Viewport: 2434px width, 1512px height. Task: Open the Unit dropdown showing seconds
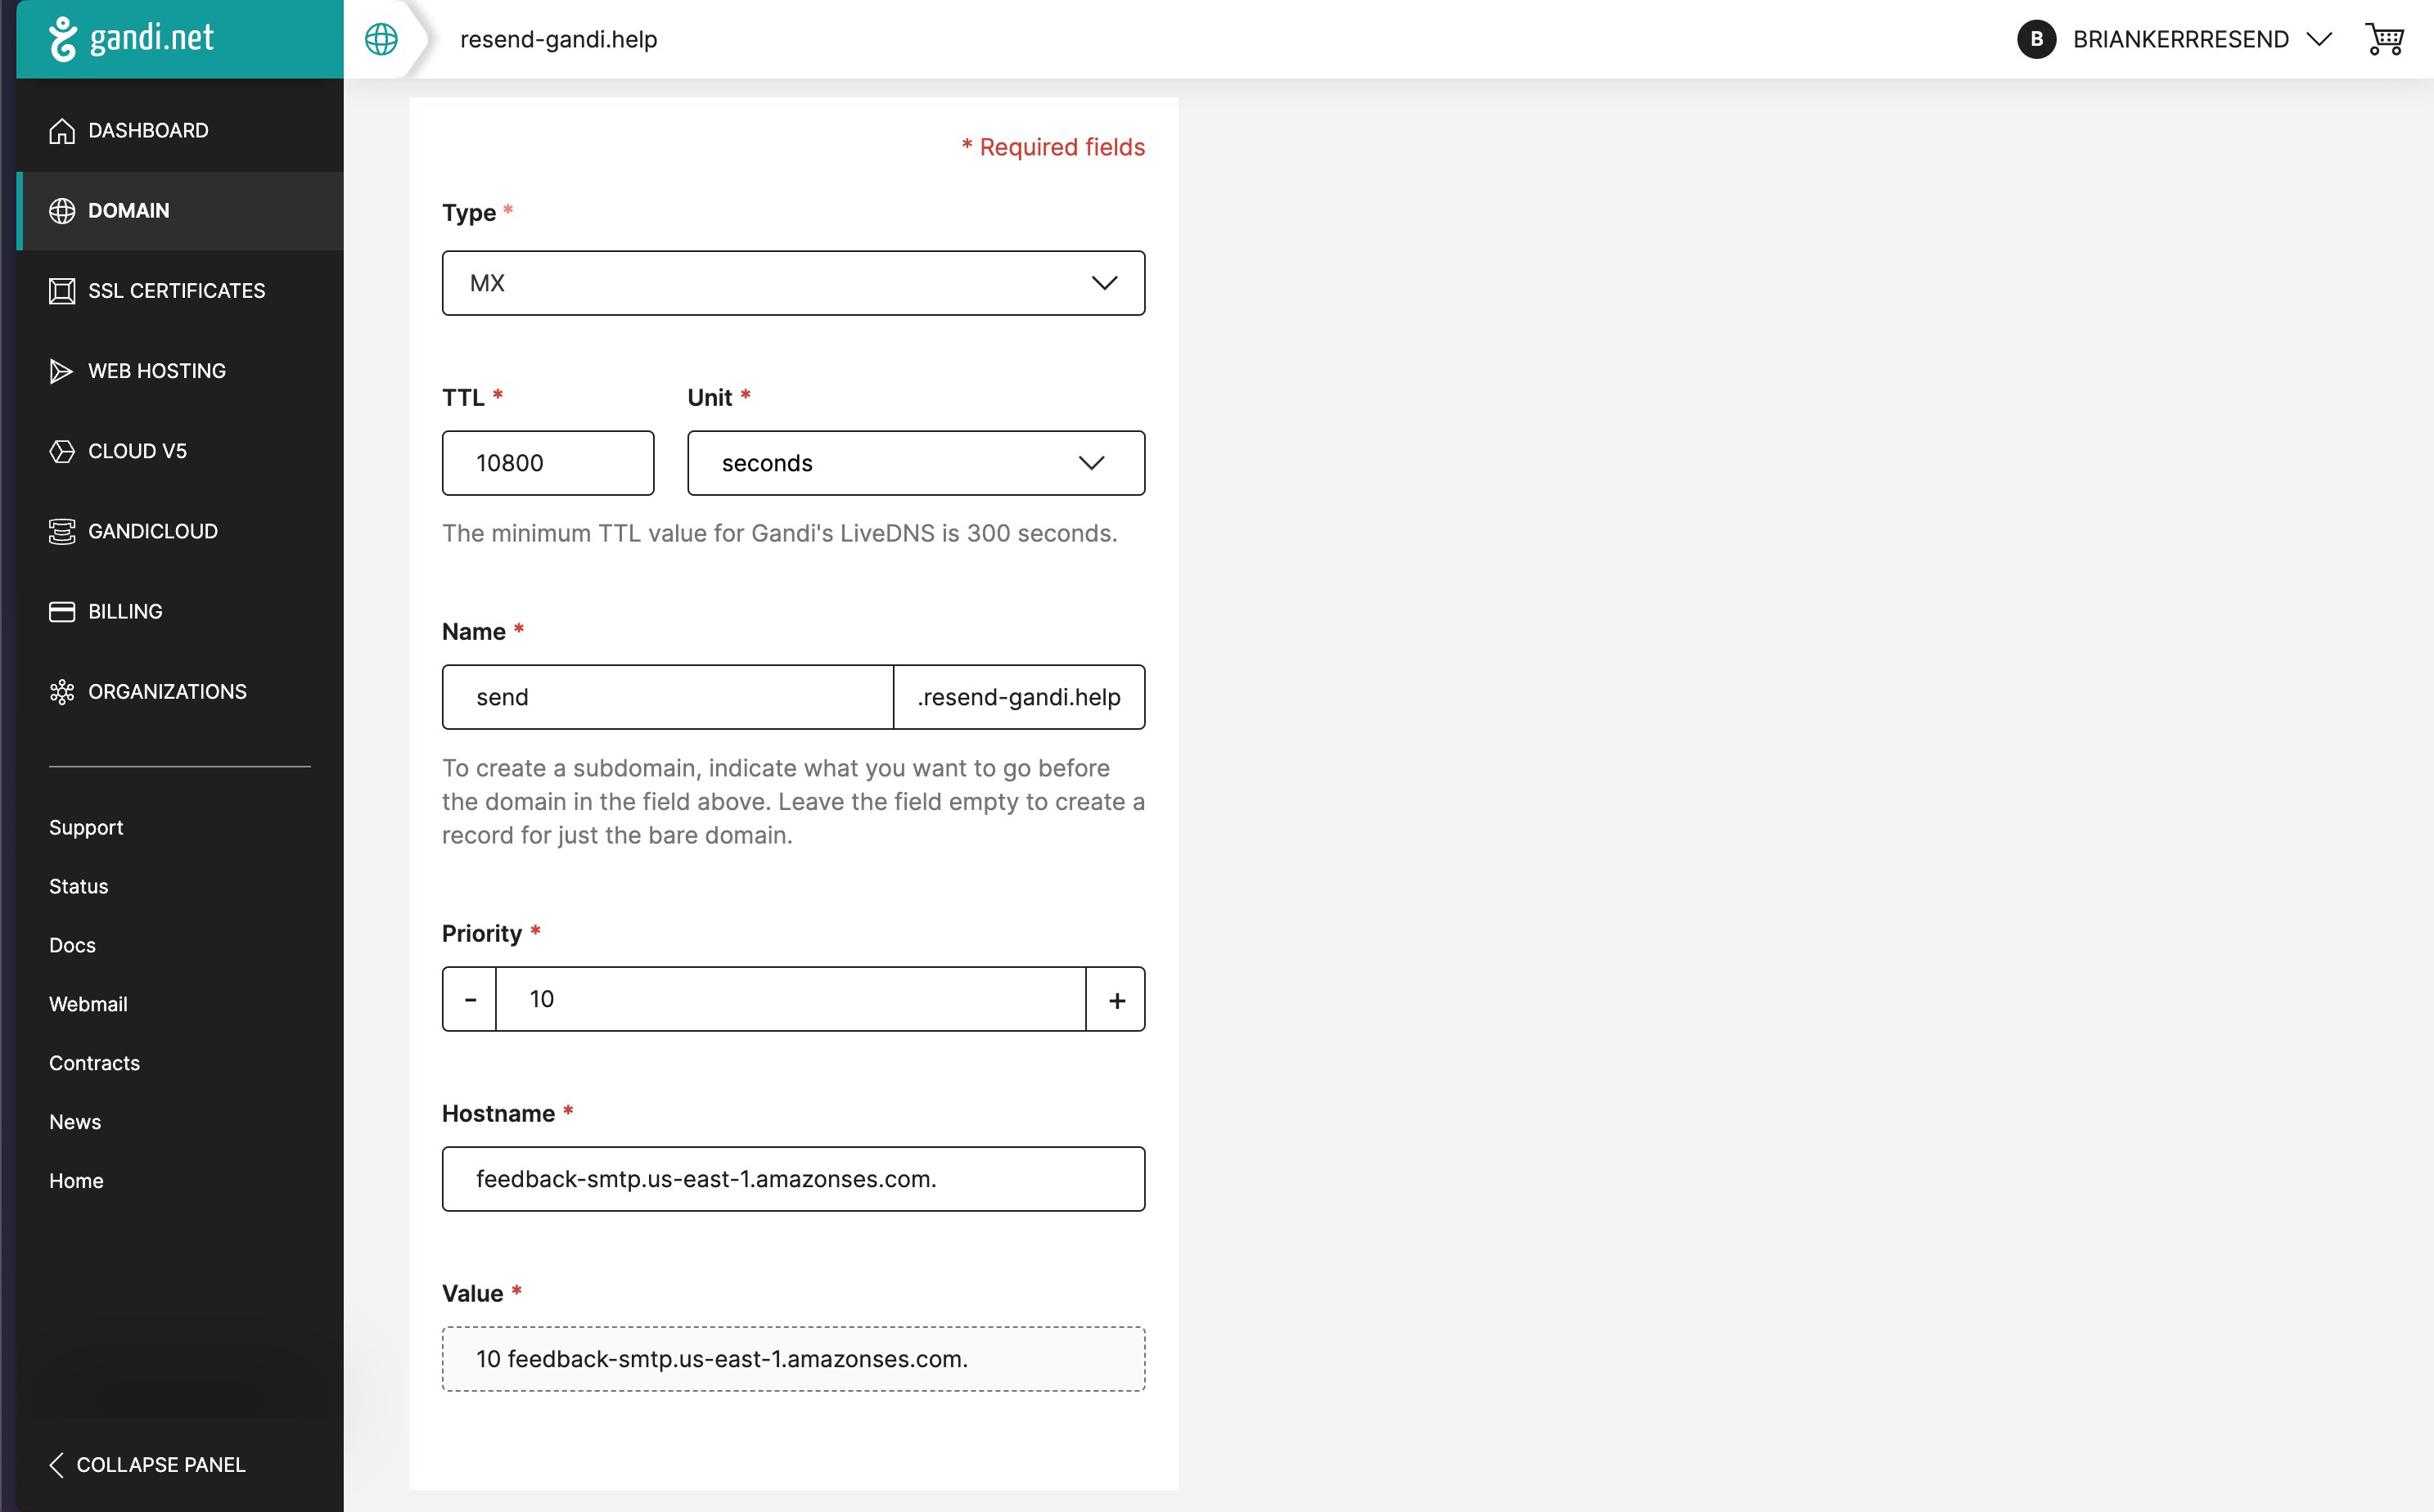point(916,463)
